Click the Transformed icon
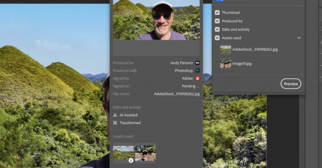 click(115, 123)
